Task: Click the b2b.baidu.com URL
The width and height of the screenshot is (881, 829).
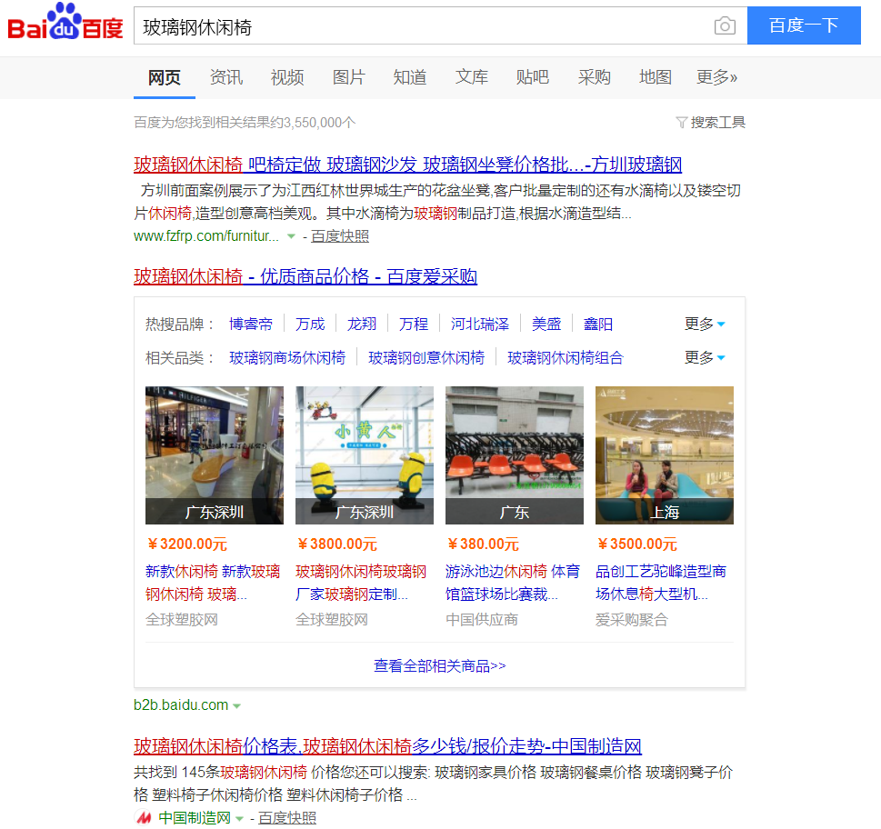Action: coord(181,704)
